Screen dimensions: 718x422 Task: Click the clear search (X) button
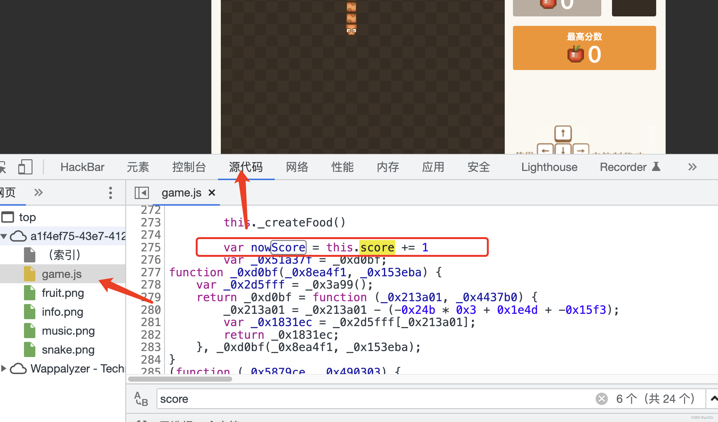[x=602, y=399]
